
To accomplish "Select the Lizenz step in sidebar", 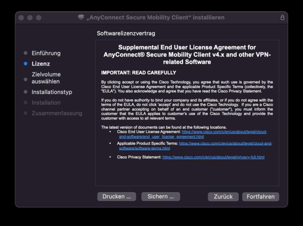I will tap(41, 64).
